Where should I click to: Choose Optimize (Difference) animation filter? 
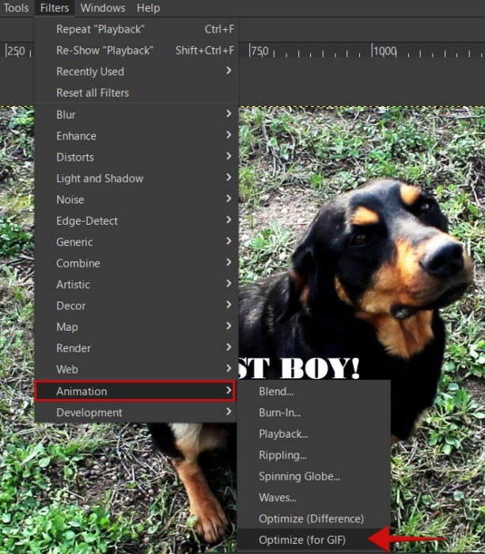311,518
